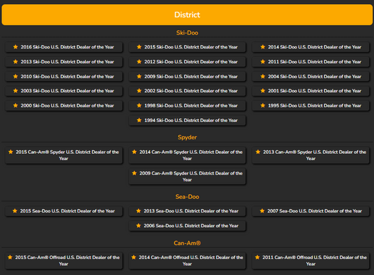Click the Spyder section heading
Viewport: 374px width, 275px height.
(x=187, y=137)
